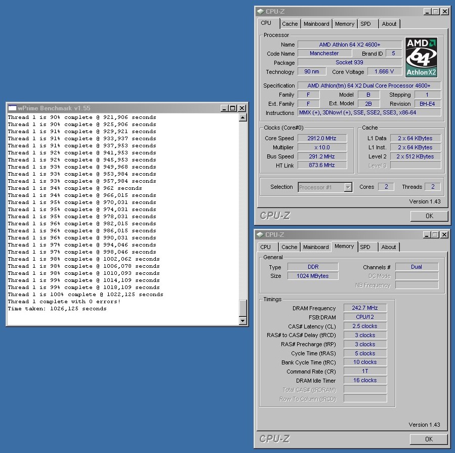Screen dimensions: 455x453
Task: Minimize the wPrime Benchmark window
Action: click(x=224, y=108)
